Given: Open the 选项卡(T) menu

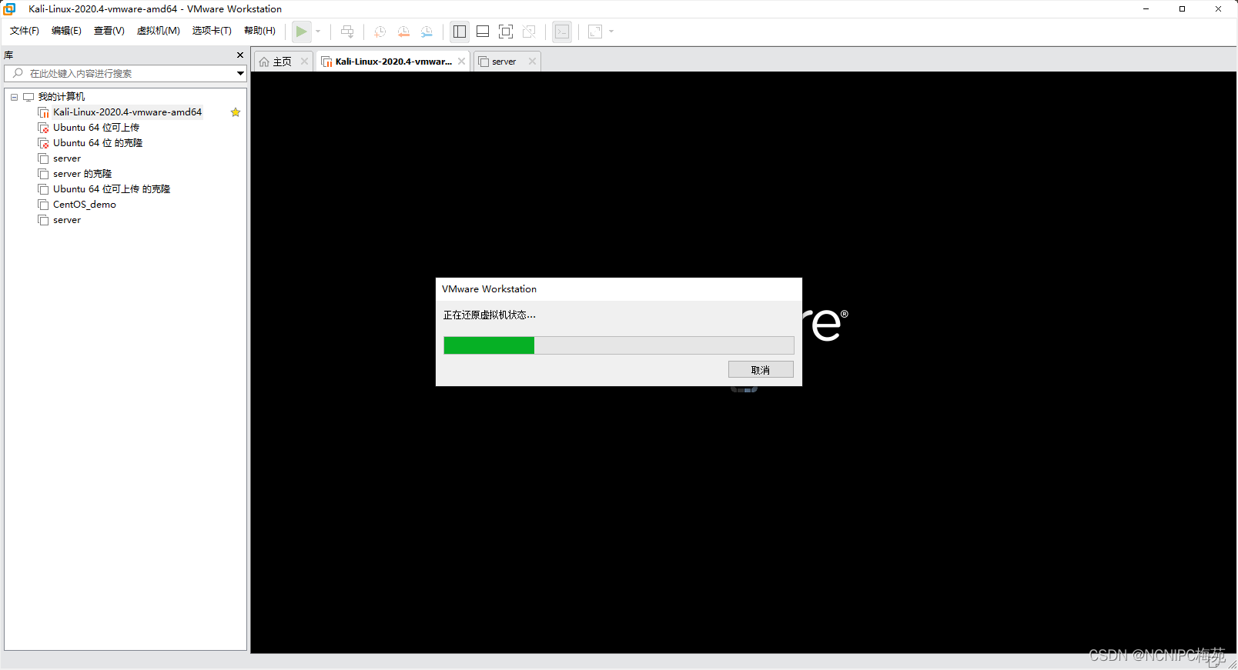Looking at the screenshot, I should (x=212, y=31).
